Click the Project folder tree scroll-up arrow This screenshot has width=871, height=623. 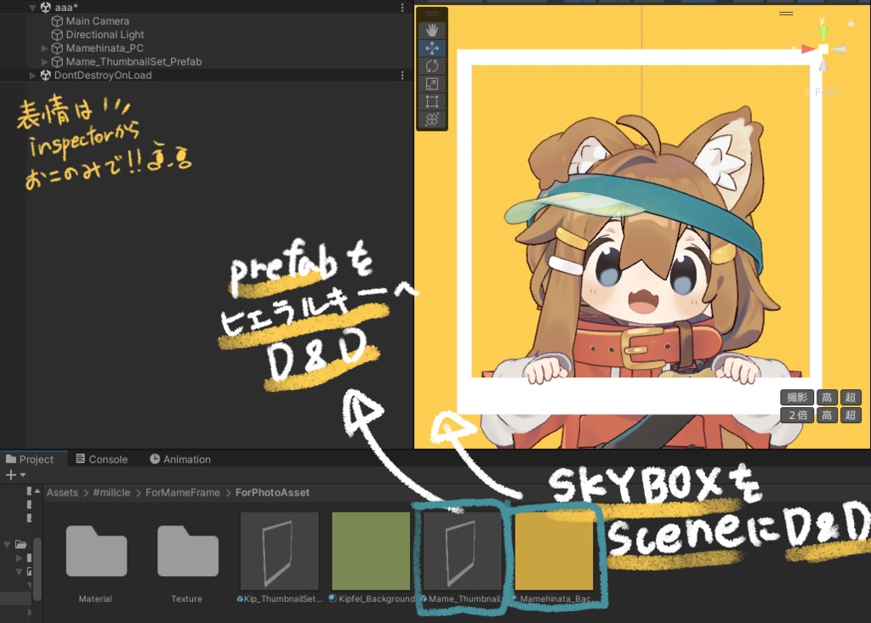[37, 491]
